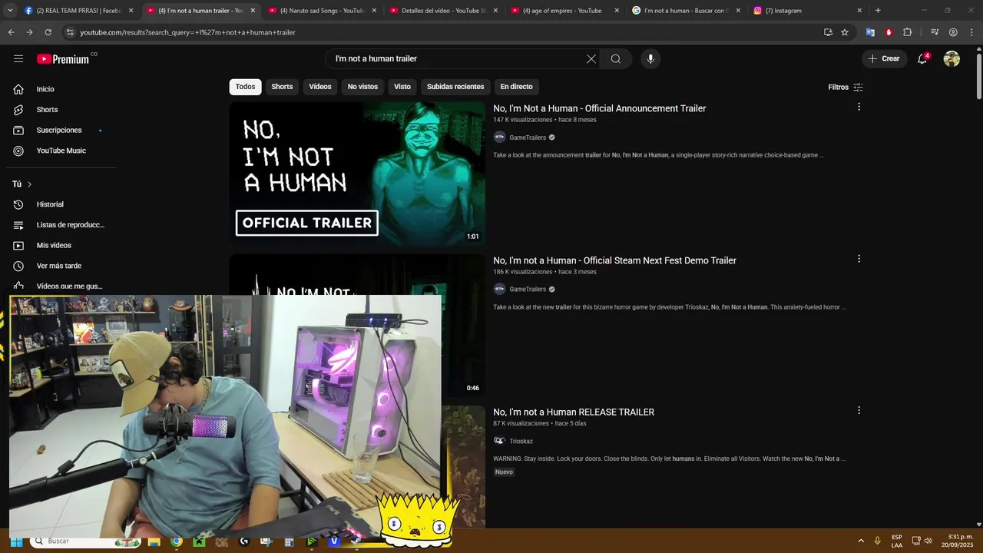The height and width of the screenshot is (553, 983).
Task: Open options for RELEASE TRAILER video
Action: 859,410
